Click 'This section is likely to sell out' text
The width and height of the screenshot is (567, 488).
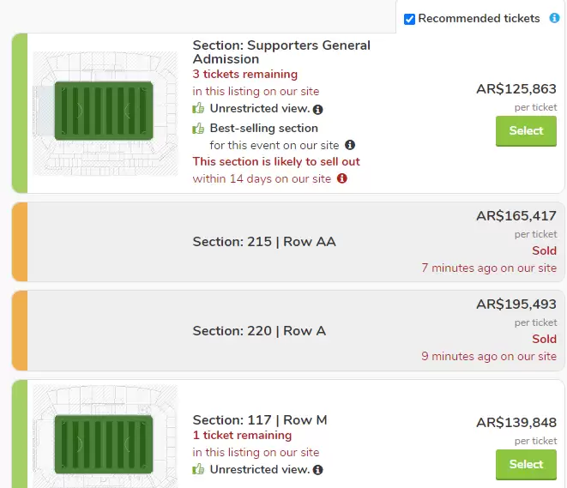[276, 161]
